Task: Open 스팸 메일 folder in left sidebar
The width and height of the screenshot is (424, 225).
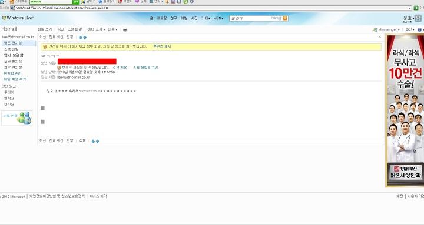Action: [11, 49]
